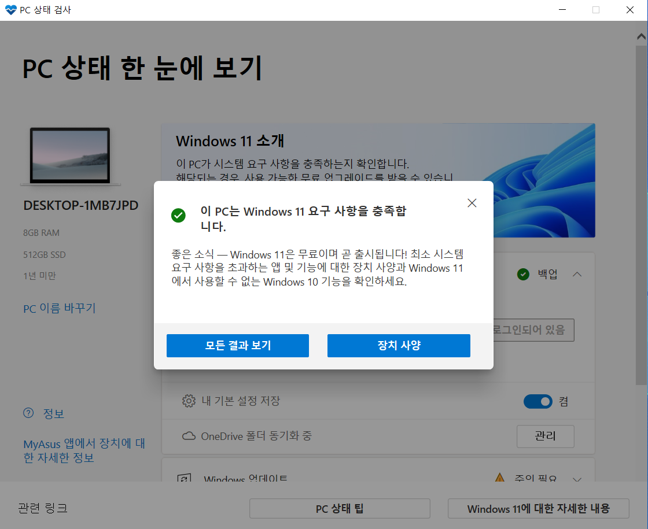Click the 관련 링크 label
Viewport: 648px width, 529px height.
tap(43, 508)
